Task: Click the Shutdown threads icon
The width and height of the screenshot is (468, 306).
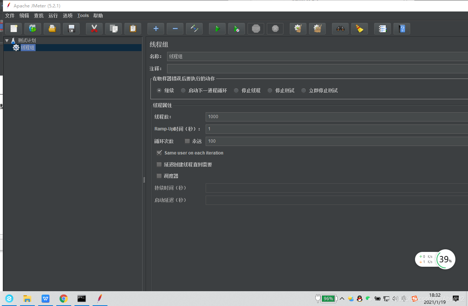Action: [275, 29]
